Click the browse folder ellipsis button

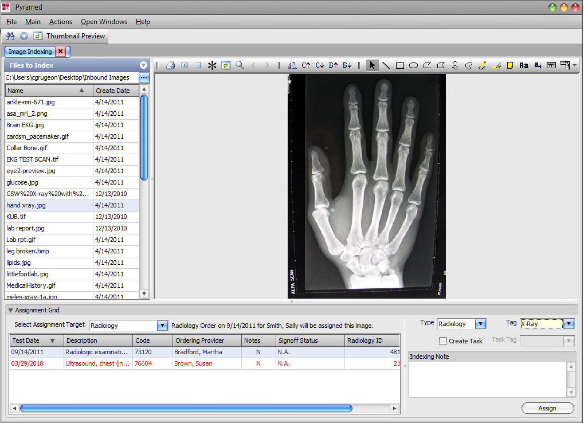tap(144, 77)
